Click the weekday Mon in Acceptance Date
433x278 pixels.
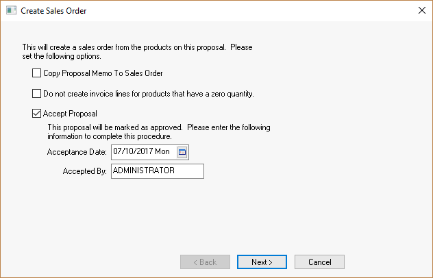coord(164,151)
